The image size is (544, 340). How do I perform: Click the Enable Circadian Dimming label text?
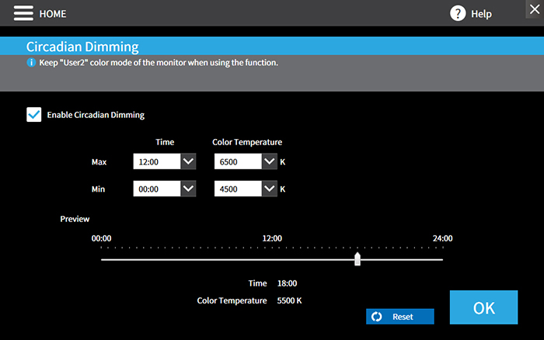coord(96,115)
